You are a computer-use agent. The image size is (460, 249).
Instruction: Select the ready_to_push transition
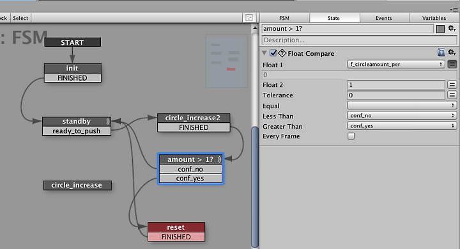[x=76, y=131]
